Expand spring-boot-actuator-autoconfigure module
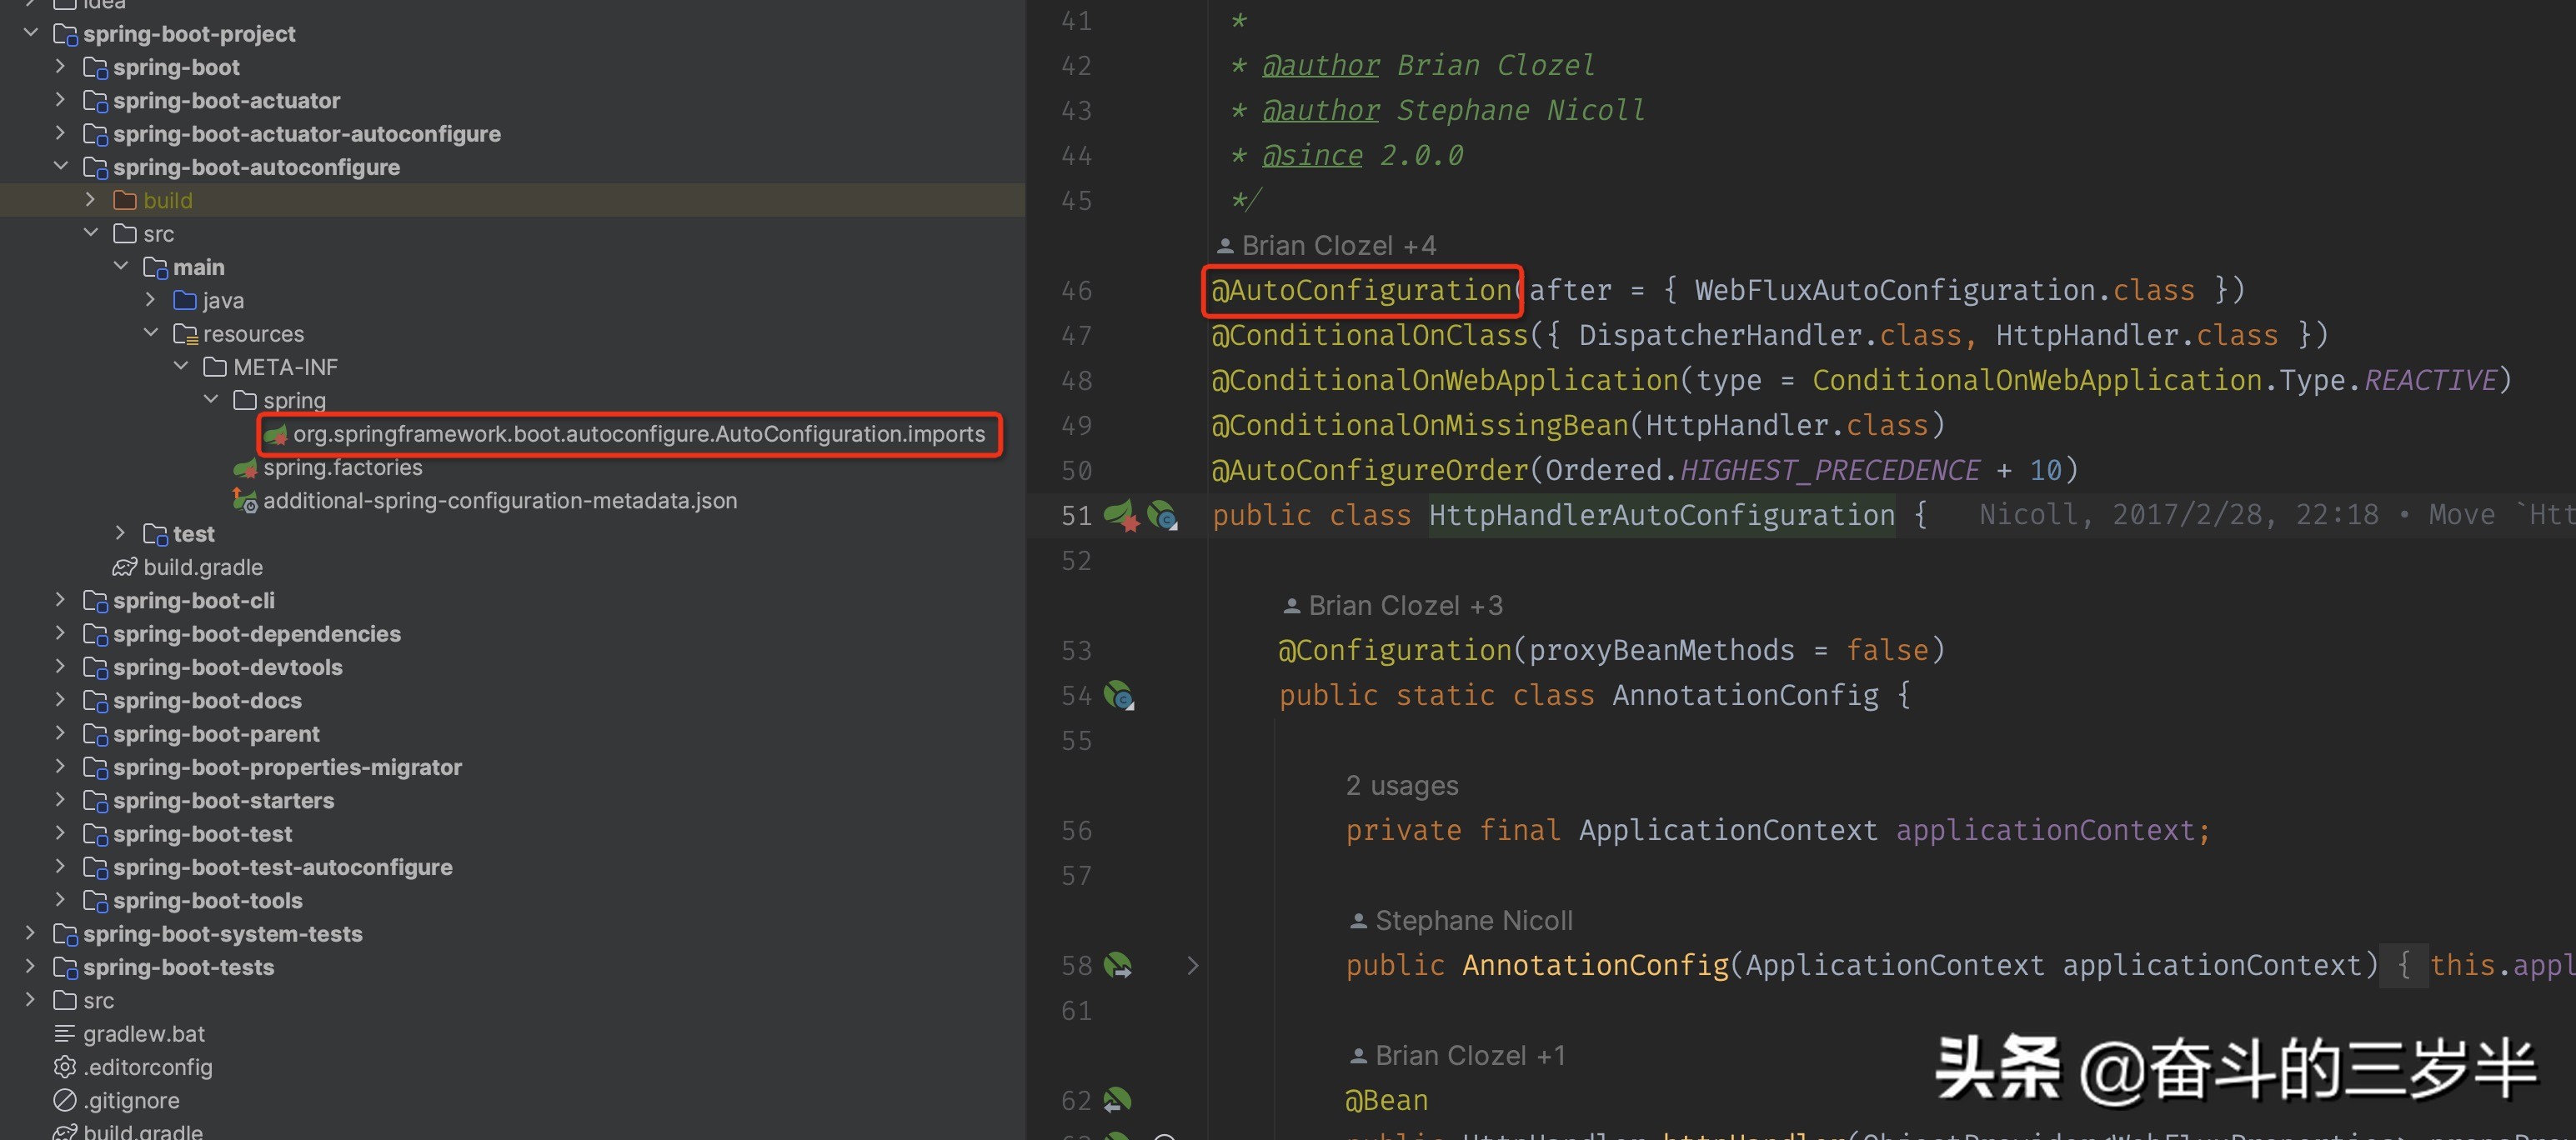This screenshot has height=1140, width=2576. tap(60, 133)
